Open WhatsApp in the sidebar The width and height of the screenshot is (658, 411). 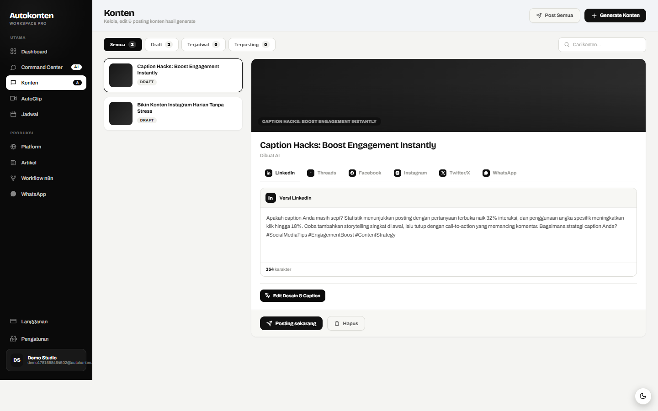(x=46, y=194)
